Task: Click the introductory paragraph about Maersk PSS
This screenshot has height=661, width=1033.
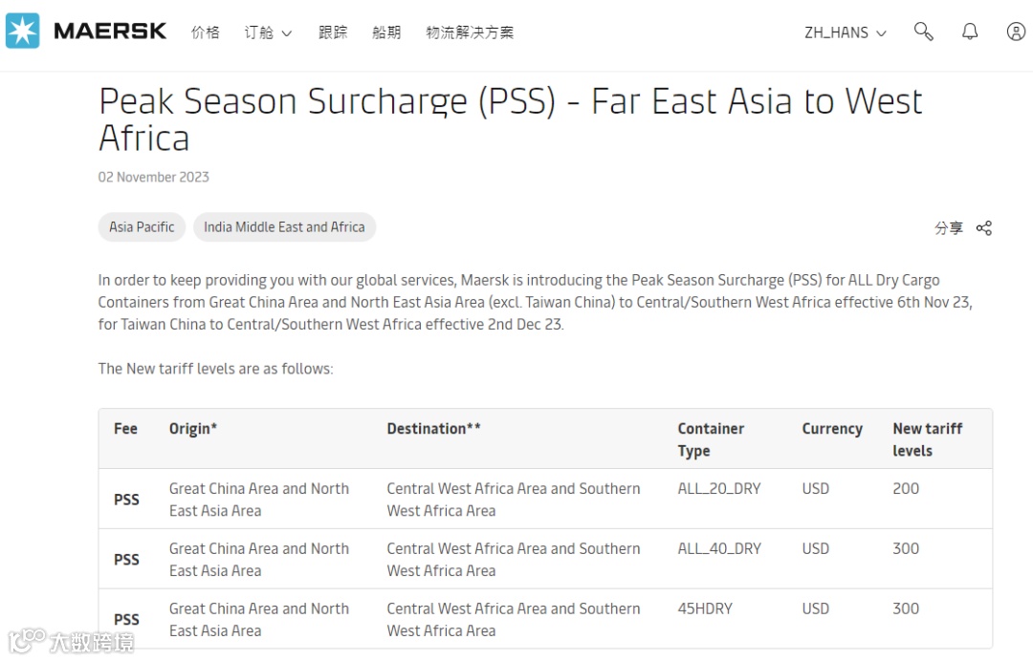Action: coord(535,302)
